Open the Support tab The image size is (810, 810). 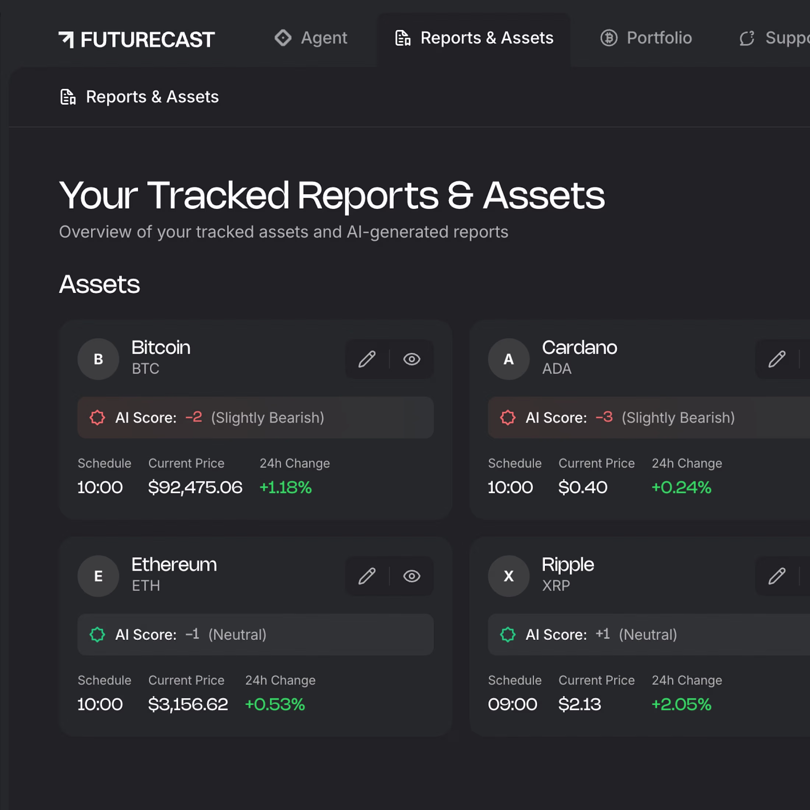coord(774,38)
